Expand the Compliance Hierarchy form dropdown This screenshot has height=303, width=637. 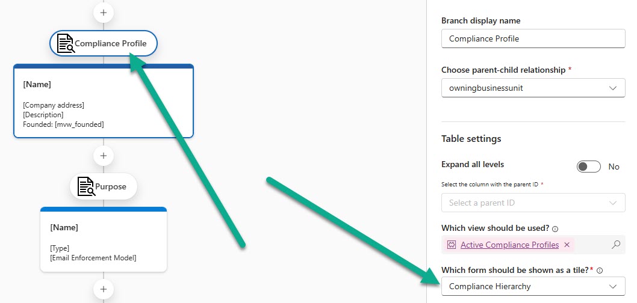pos(533,286)
